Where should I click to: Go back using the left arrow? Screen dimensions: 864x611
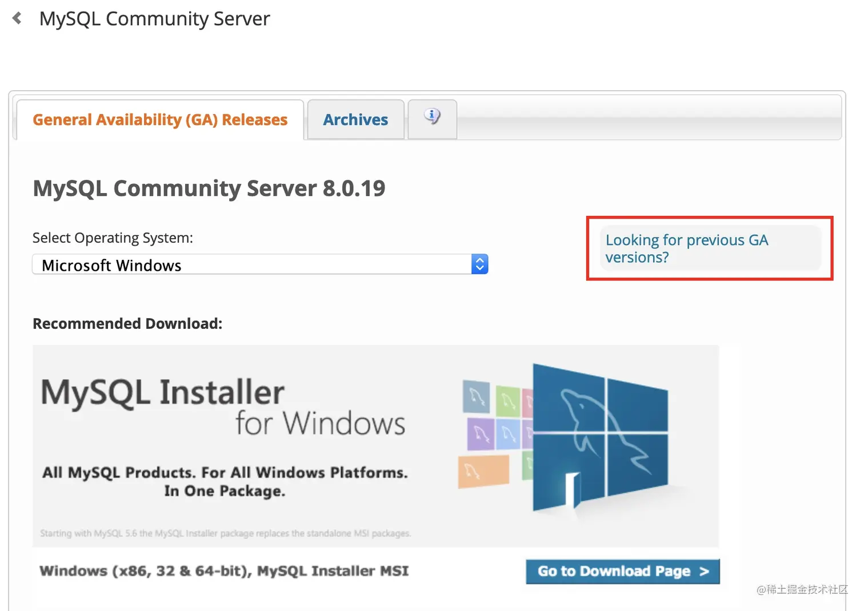[x=17, y=18]
